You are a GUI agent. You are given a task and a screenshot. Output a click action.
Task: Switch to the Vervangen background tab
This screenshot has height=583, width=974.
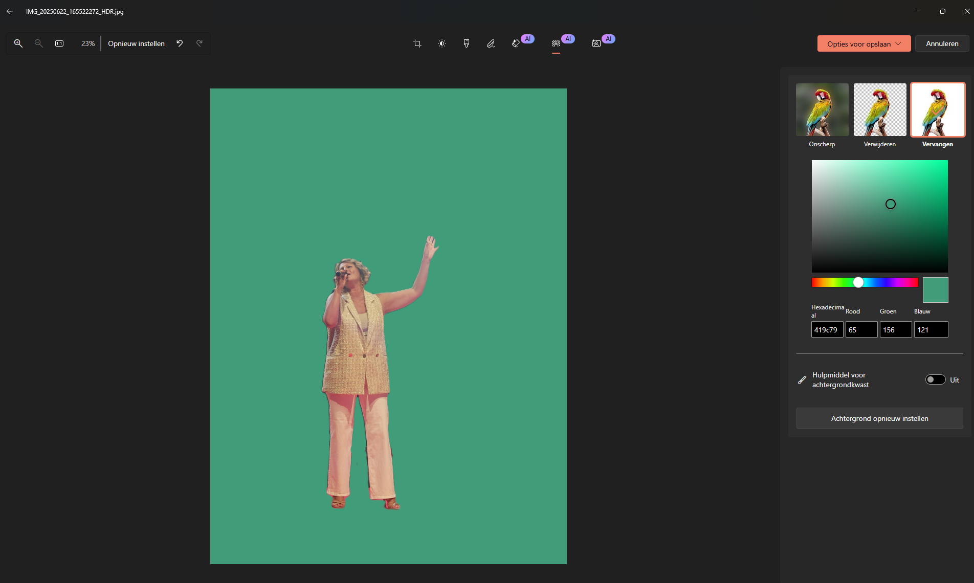pos(938,109)
